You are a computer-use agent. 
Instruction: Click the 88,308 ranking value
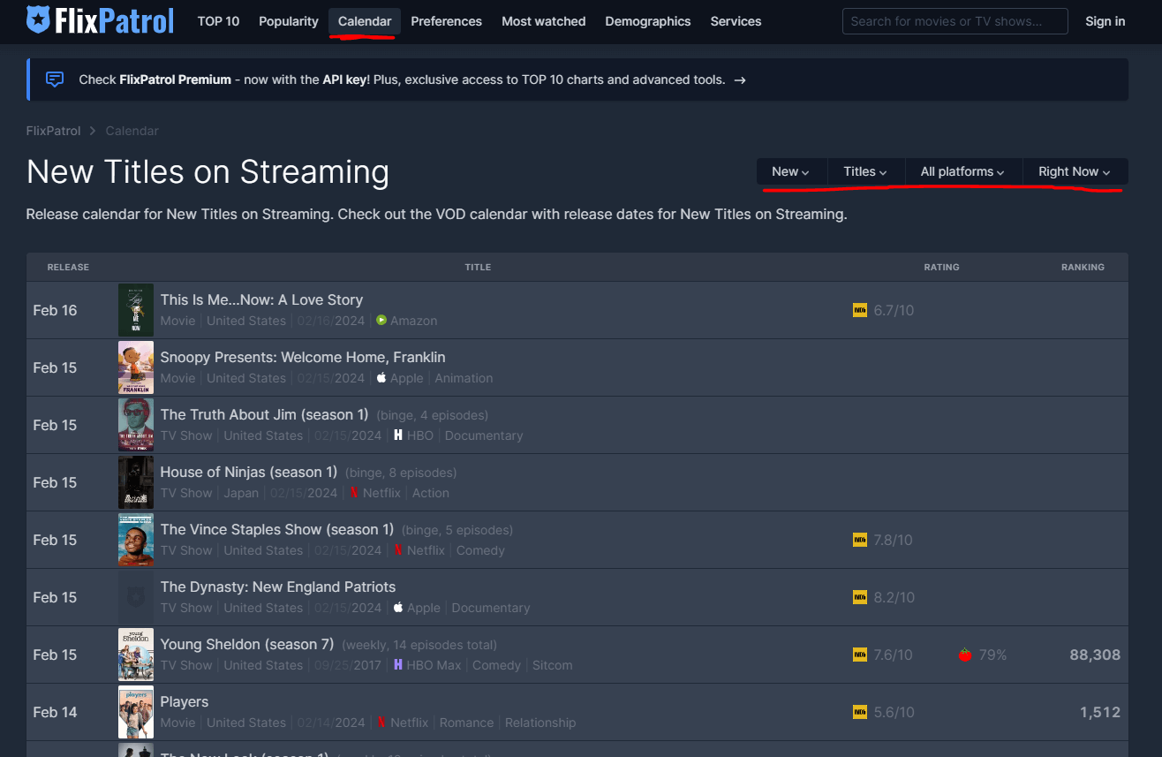click(1095, 655)
